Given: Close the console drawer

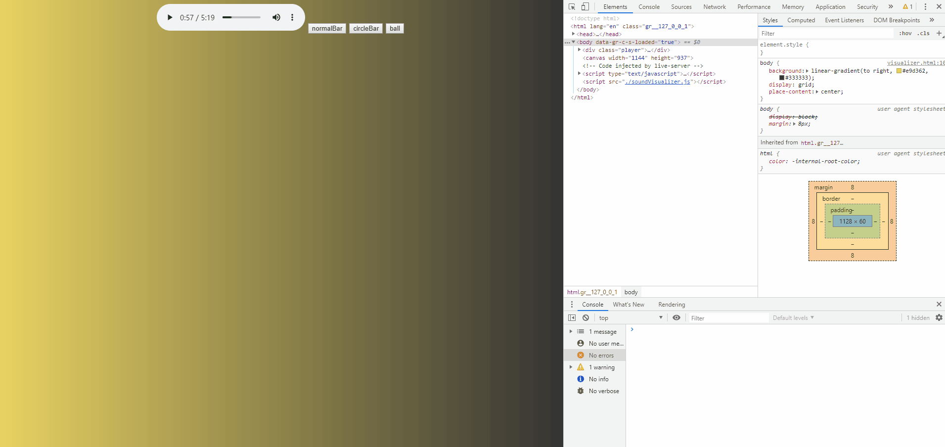Looking at the screenshot, I should click(x=939, y=304).
